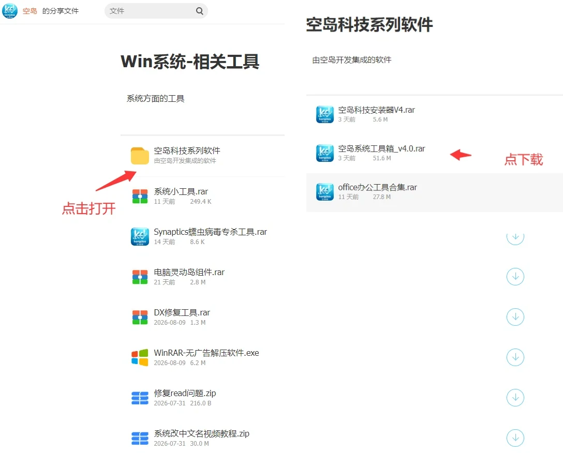
Task: Click the 电脑灵动岛组件.rar archive icon
Action: click(140, 277)
